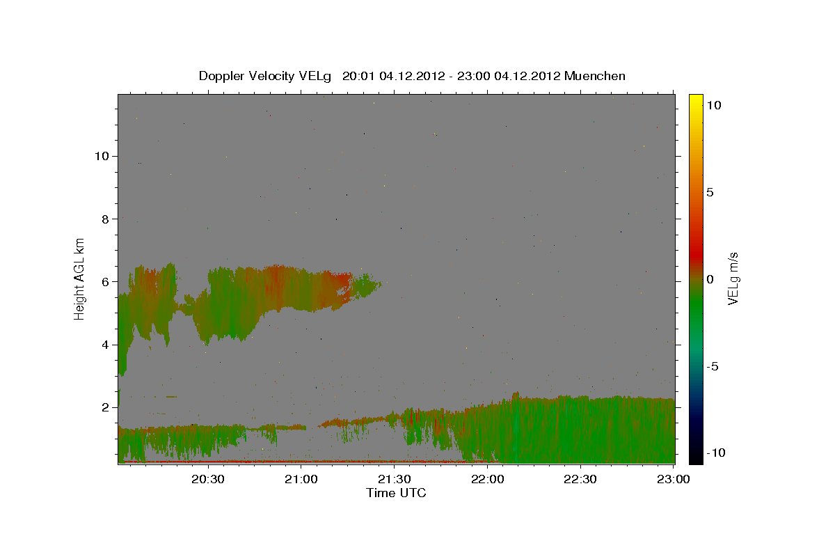Click the height axis label 2
Image resolution: width=835 pixels, height=557 pixels.
click(x=104, y=407)
